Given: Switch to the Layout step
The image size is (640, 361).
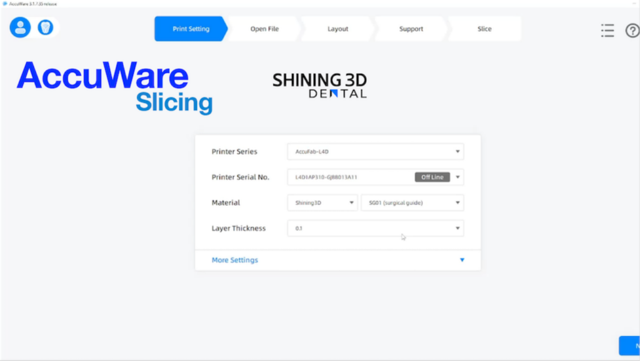Looking at the screenshot, I should tap(337, 29).
